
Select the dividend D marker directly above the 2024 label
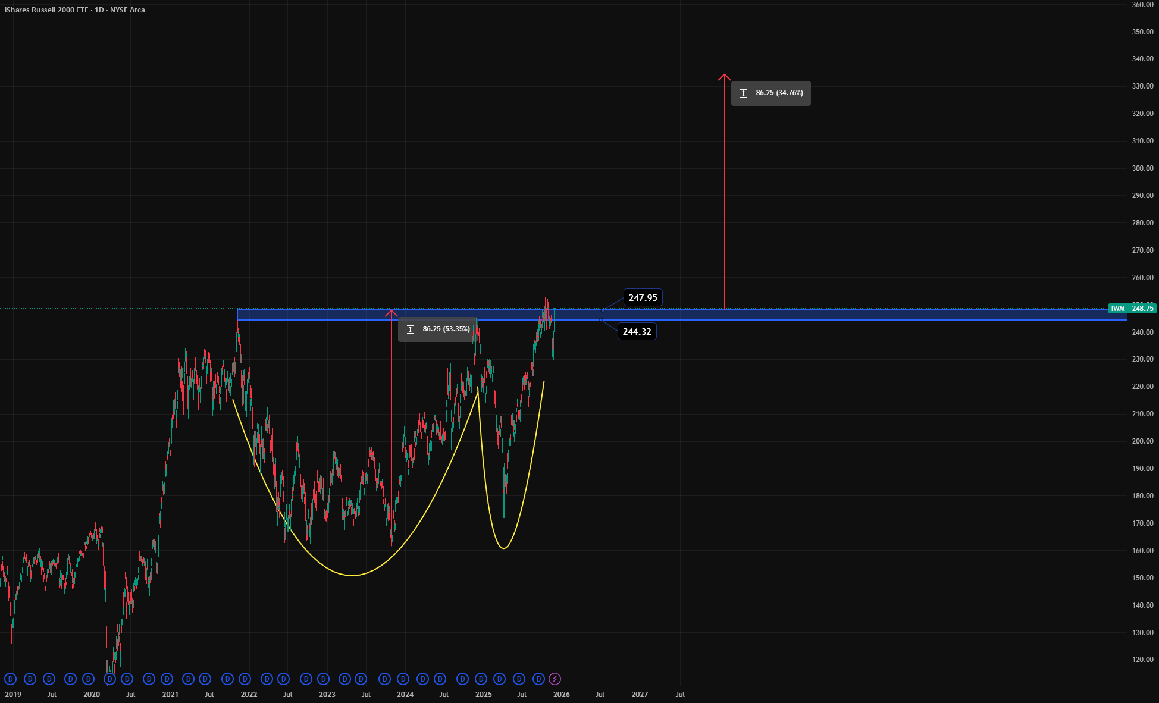point(403,679)
